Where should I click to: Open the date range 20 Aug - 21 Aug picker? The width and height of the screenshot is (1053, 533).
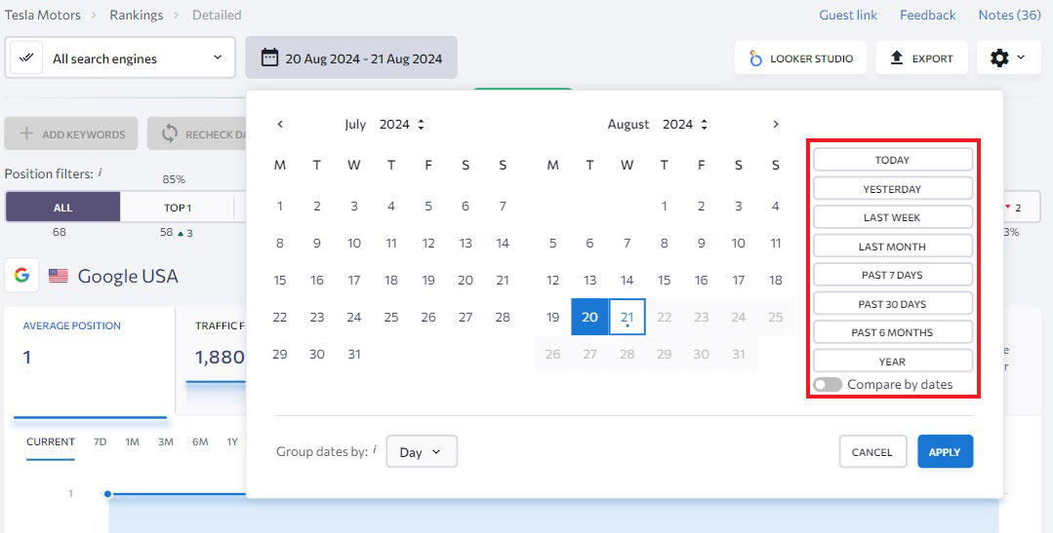[x=351, y=57]
